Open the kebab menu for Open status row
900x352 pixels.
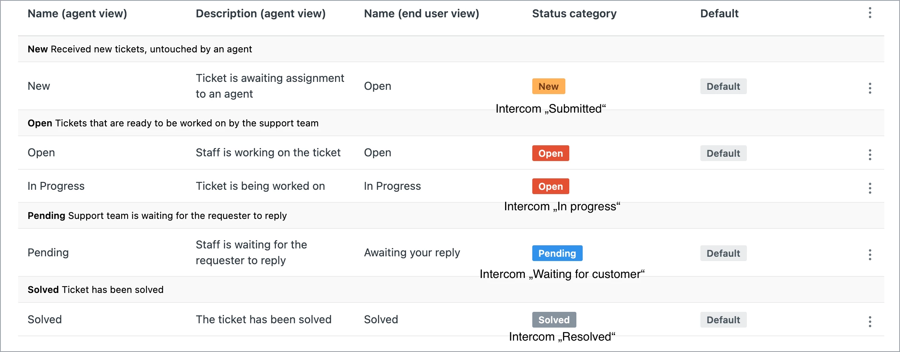coord(870,155)
